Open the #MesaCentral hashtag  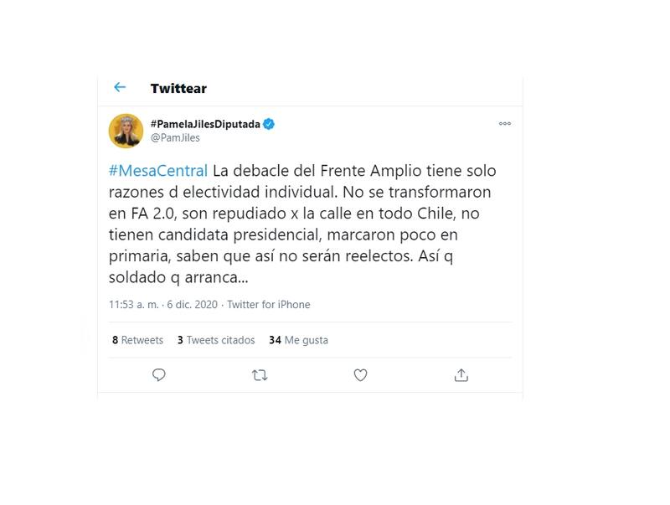[x=158, y=171]
